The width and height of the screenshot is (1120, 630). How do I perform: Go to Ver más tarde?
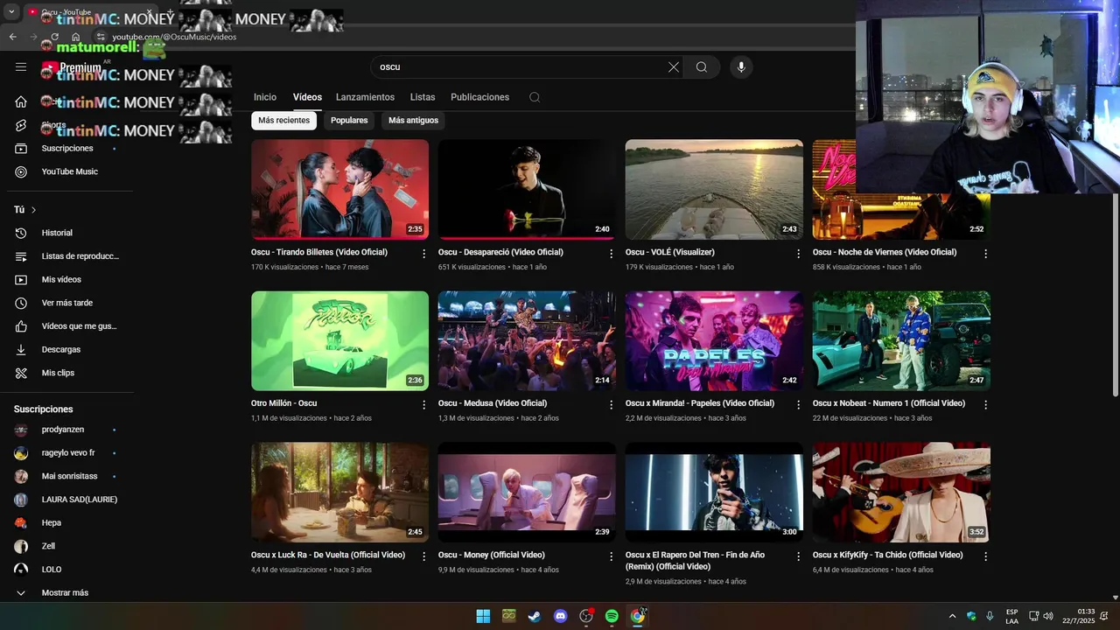(67, 303)
